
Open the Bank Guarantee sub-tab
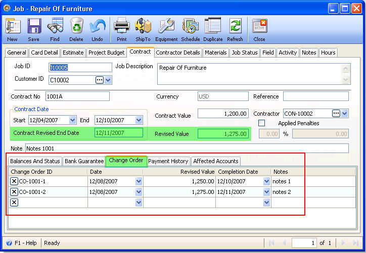(x=84, y=161)
